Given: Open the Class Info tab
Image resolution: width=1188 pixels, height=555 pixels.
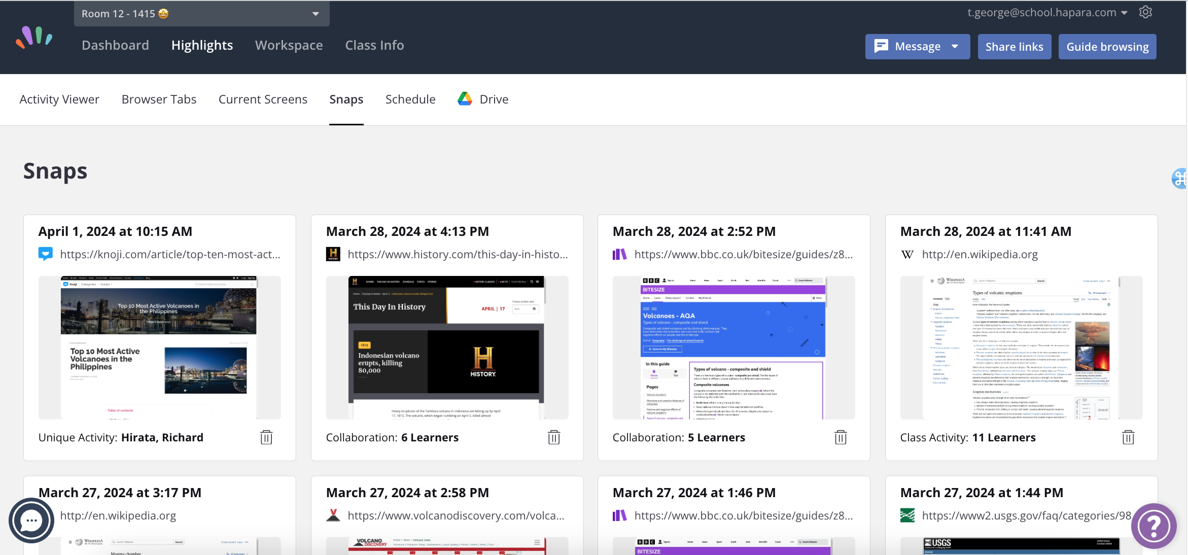Looking at the screenshot, I should click(374, 45).
